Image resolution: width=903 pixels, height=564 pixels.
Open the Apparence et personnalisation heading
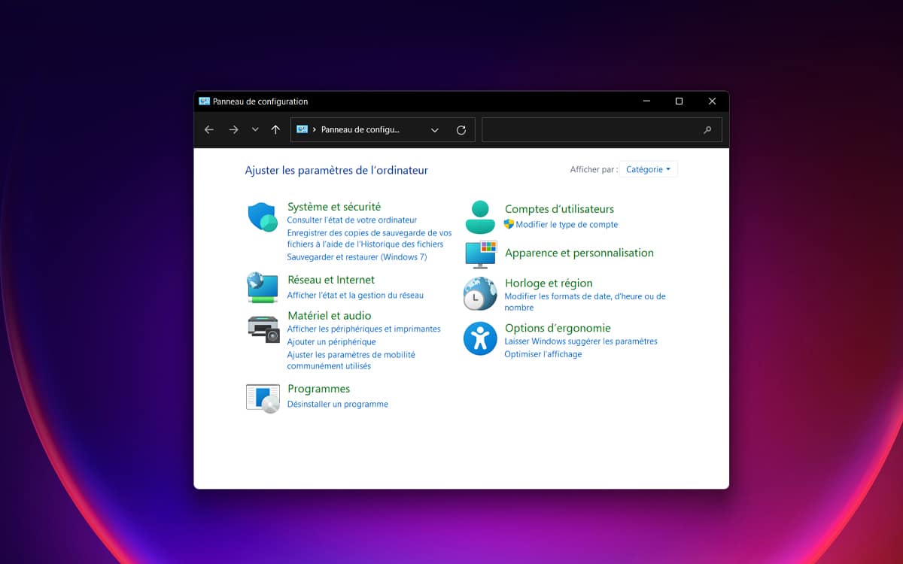579,253
